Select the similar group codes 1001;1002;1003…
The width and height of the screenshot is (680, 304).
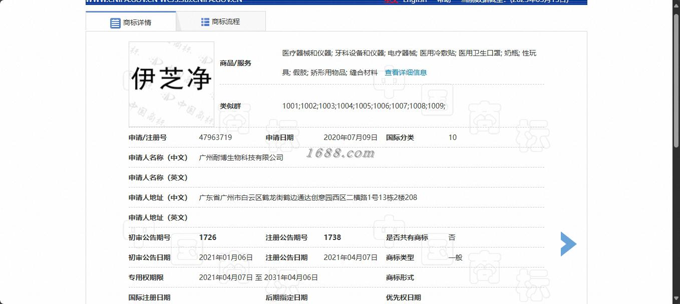[x=364, y=106]
